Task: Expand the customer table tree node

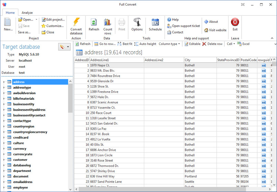Action: tap(4, 160)
